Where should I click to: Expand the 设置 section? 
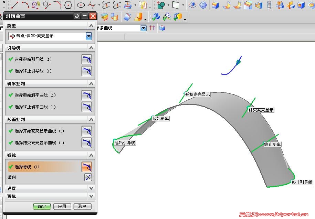91,188
